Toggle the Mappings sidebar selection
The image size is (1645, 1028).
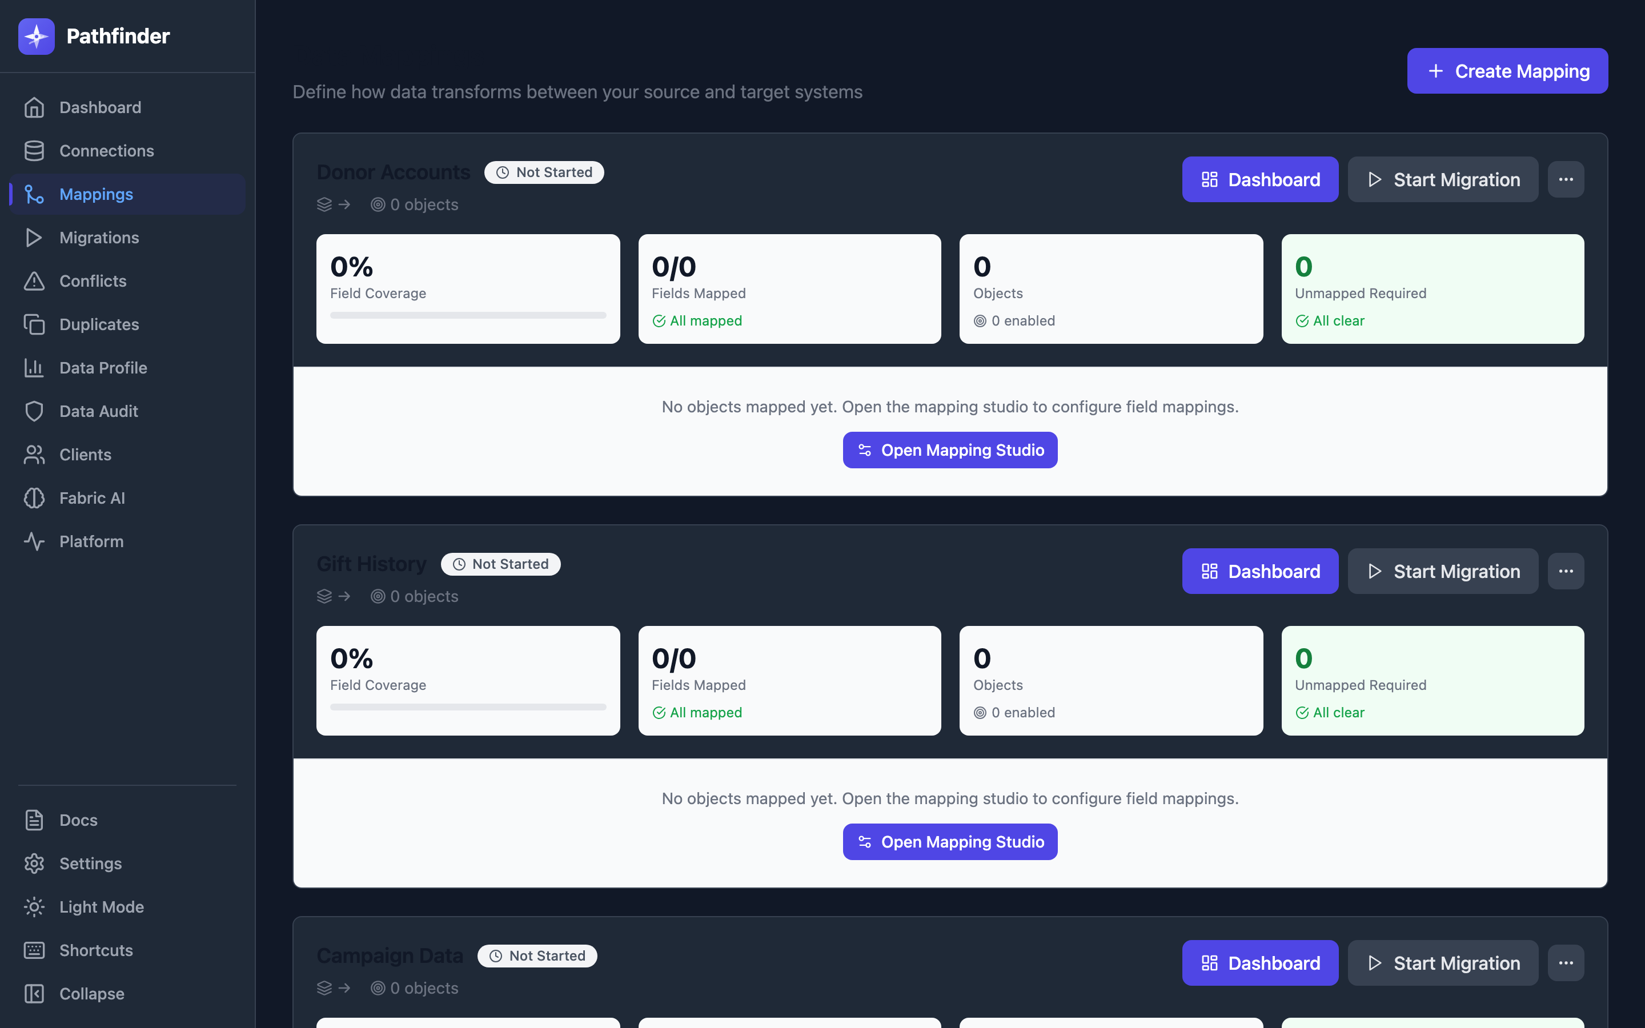96,194
